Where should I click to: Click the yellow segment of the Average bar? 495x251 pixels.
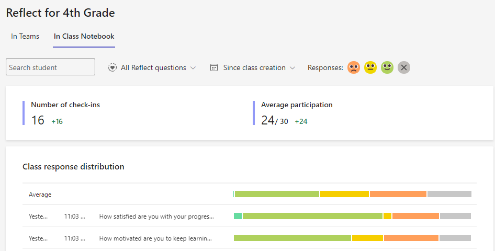coord(344,194)
